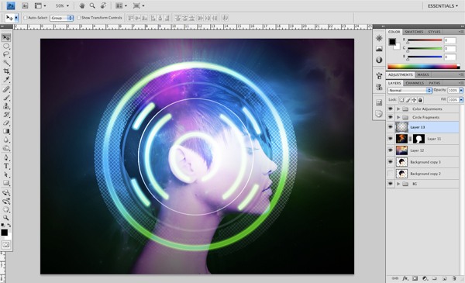Expand the Color Adjustments group
Viewport: 465px width, 283px height.
(398, 109)
